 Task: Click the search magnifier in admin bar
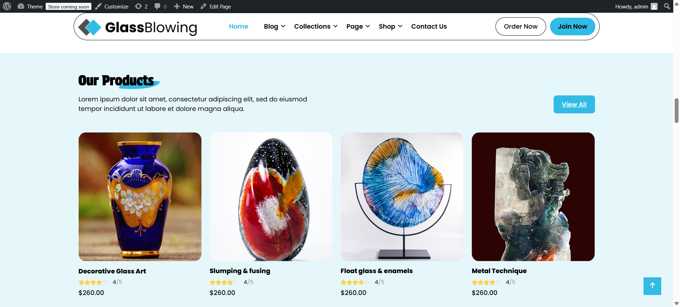coord(667,6)
